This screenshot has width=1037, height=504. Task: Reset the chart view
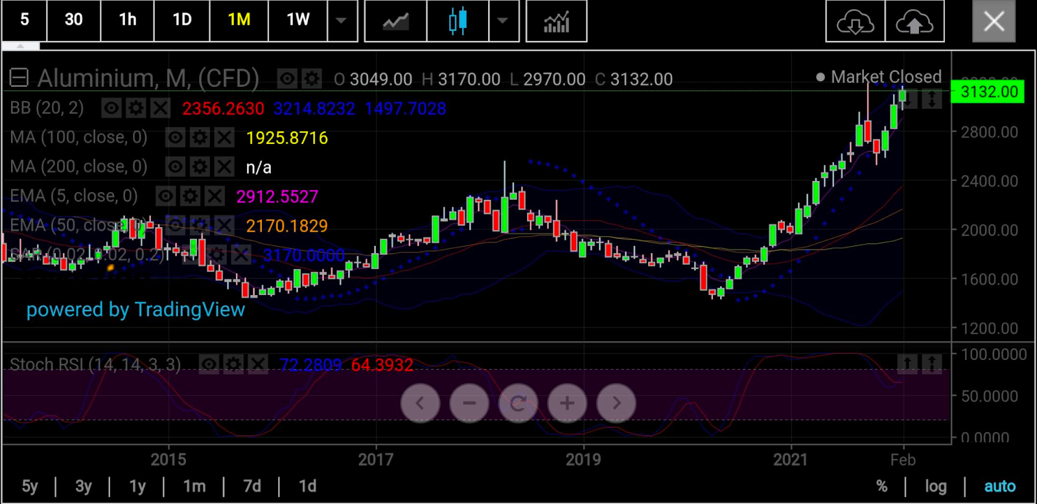[x=518, y=403]
